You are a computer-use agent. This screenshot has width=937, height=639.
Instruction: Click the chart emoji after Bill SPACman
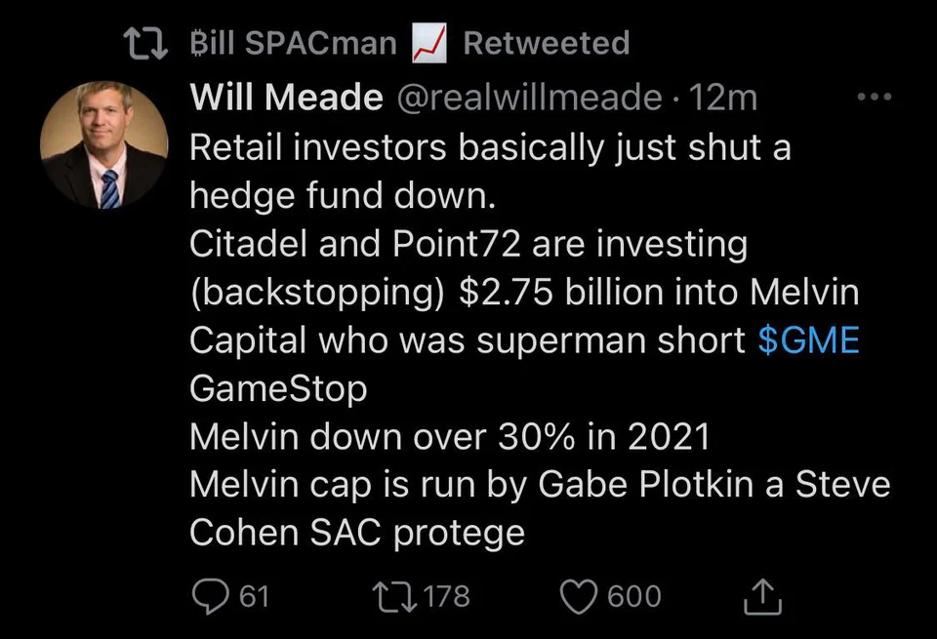[x=428, y=43]
